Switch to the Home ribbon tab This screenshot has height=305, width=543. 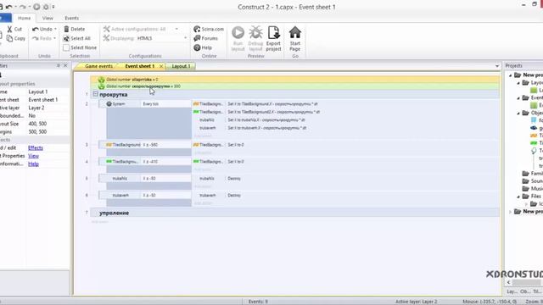[x=24, y=18]
